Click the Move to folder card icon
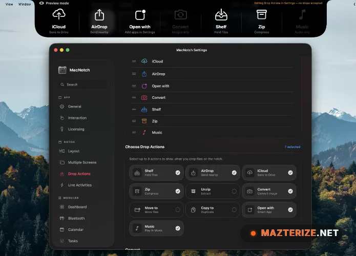 137,210
